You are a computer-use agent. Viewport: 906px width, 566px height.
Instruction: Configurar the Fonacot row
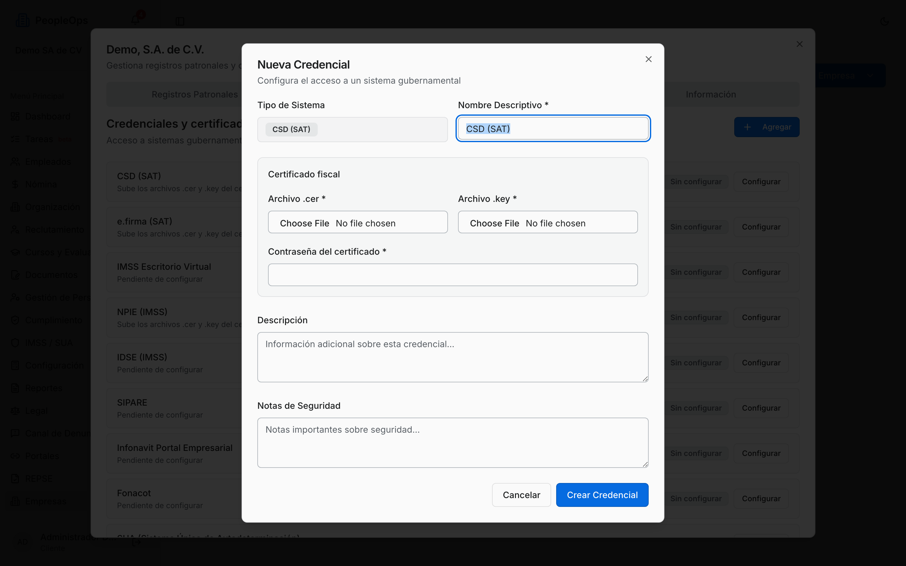[x=761, y=499]
